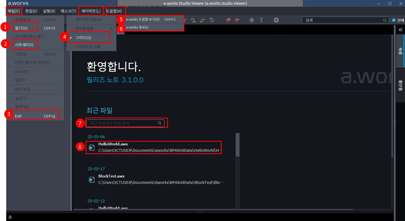Select 내보내기 menu entry

35,71
